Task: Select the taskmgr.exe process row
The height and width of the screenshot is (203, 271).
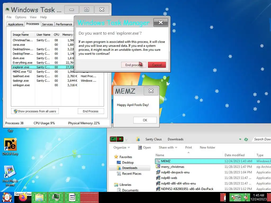Action: pos(57,81)
